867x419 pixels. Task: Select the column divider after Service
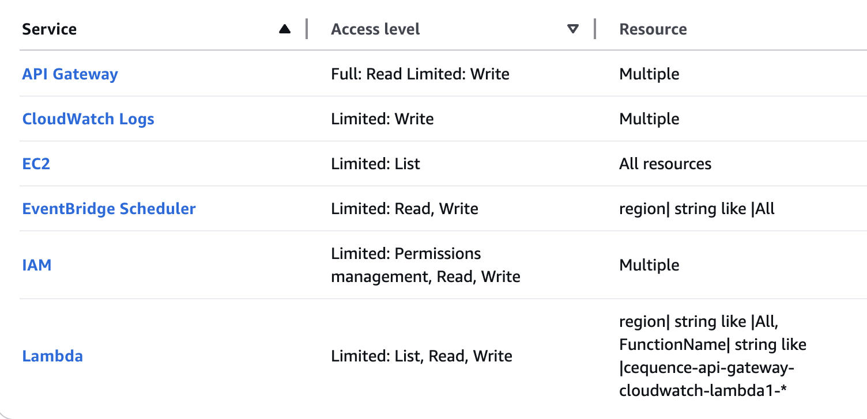click(307, 29)
